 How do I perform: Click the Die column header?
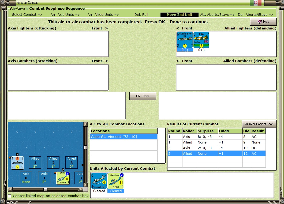pos(247,131)
